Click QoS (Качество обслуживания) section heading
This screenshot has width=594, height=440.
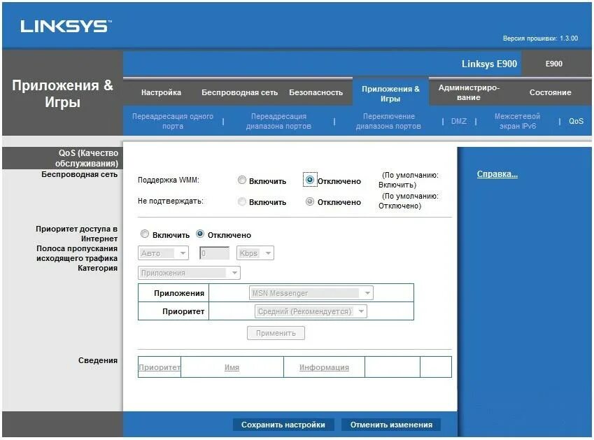pos(87,158)
